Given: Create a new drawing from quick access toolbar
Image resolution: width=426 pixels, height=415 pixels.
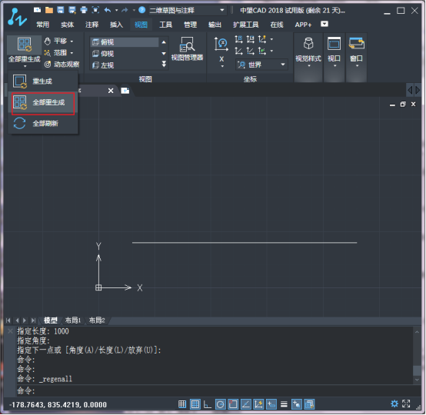Looking at the screenshot, I should click(37, 10).
